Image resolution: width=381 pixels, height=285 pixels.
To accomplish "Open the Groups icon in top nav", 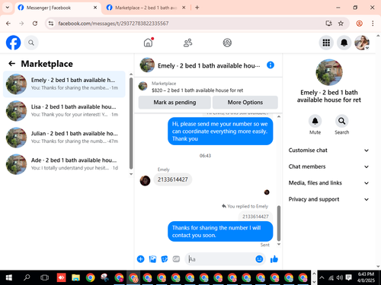I will point(227,43).
